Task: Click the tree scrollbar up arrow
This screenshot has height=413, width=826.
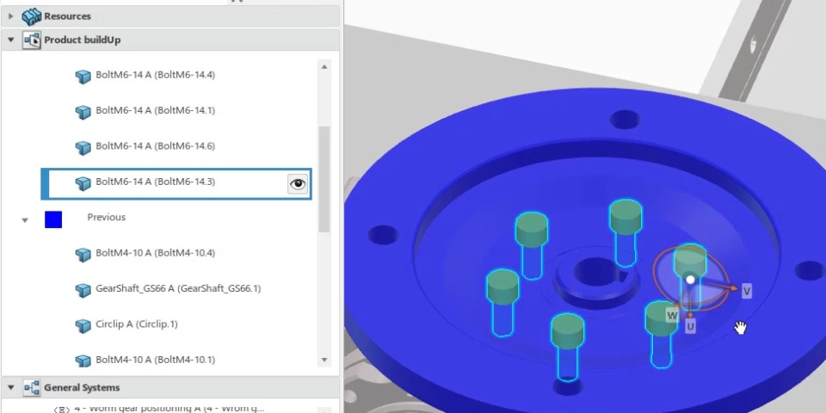Action: pos(324,67)
